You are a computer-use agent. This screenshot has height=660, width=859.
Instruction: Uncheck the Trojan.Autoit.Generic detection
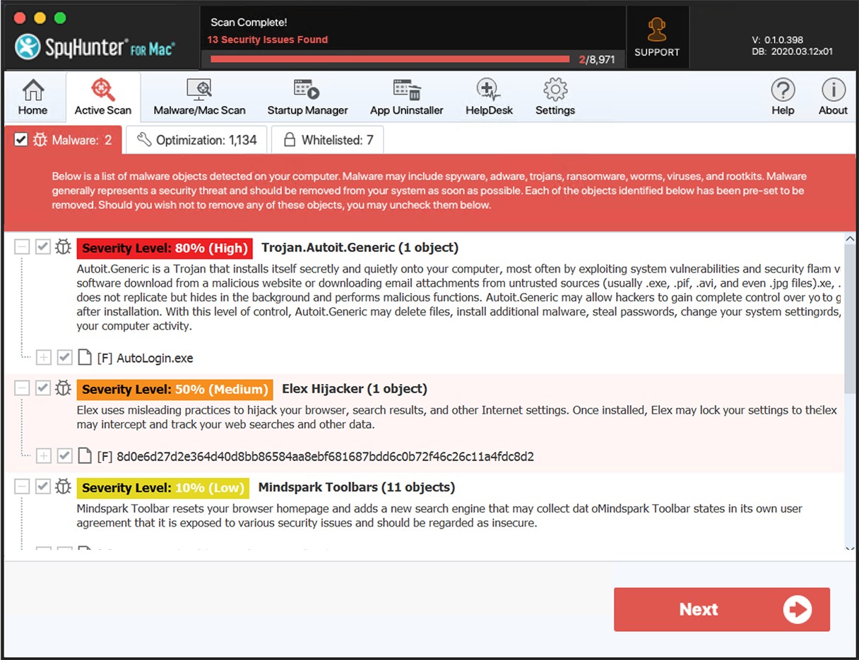[43, 246]
